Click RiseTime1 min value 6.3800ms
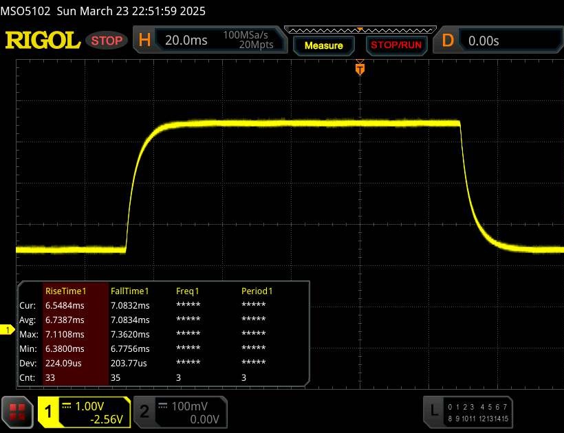 65,348
